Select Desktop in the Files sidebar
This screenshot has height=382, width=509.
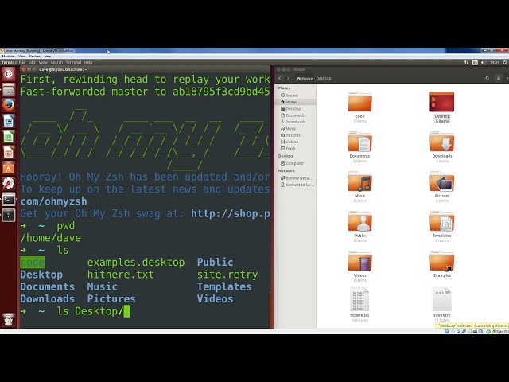pos(295,109)
